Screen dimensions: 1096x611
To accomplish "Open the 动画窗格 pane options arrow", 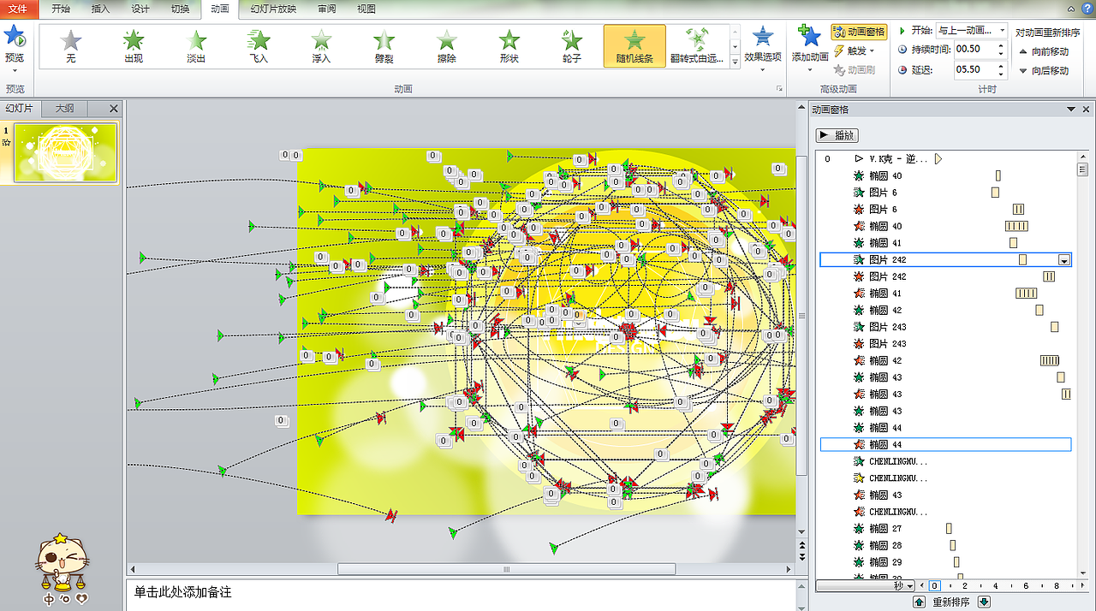I will (x=1070, y=109).
